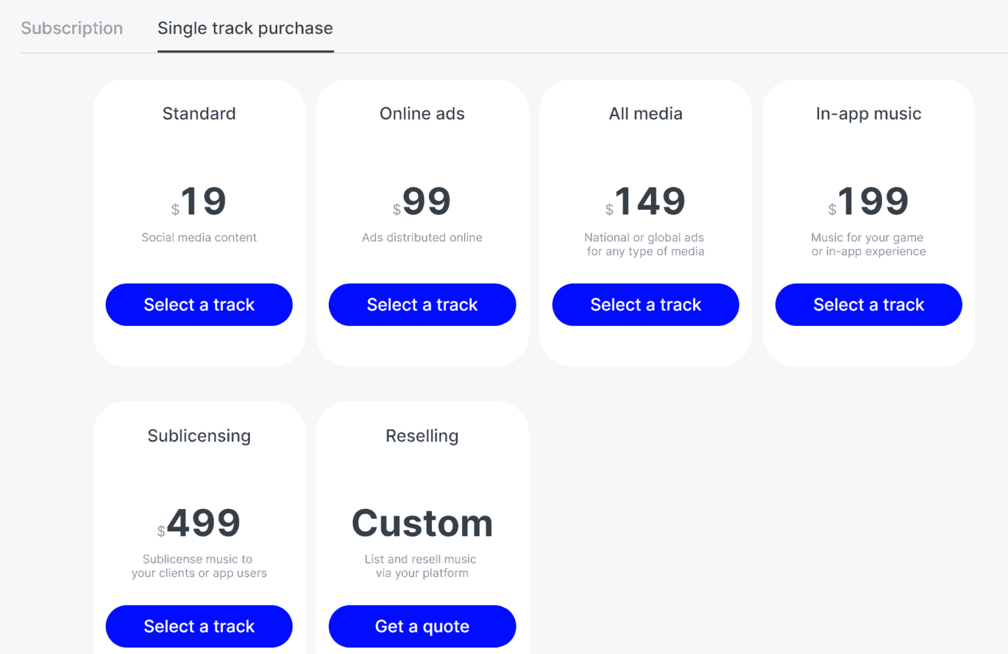Select a track under the Standard plan
Screen dimensions: 1008x654
[199, 304]
